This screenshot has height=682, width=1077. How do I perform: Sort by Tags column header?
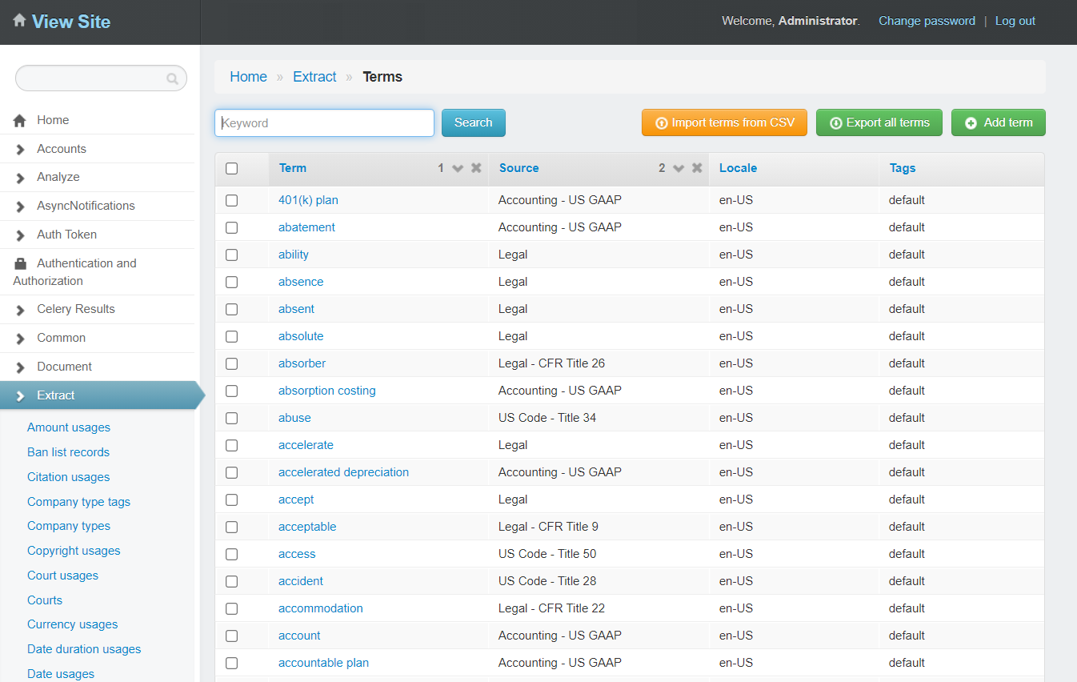pos(903,168)
